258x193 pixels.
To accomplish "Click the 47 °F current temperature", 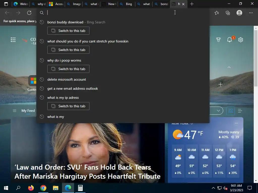I will 193,135.
